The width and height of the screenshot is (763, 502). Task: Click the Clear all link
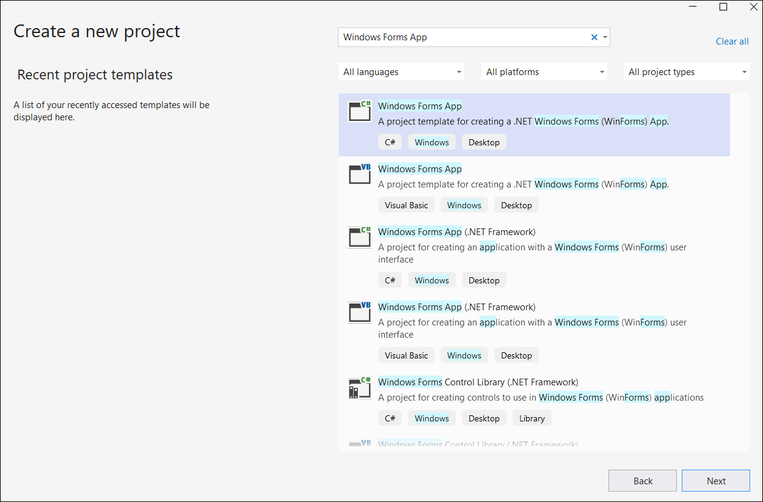click(732, 42)
